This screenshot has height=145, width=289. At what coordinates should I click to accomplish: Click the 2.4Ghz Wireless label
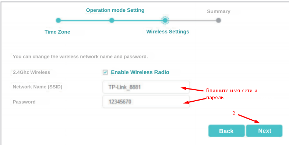pyautogui.click(x=32, y=72)
